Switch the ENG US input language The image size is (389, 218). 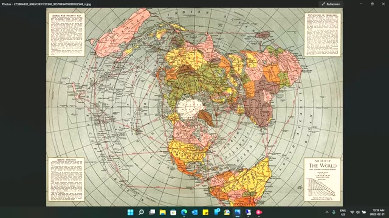(x=343, y=212)
